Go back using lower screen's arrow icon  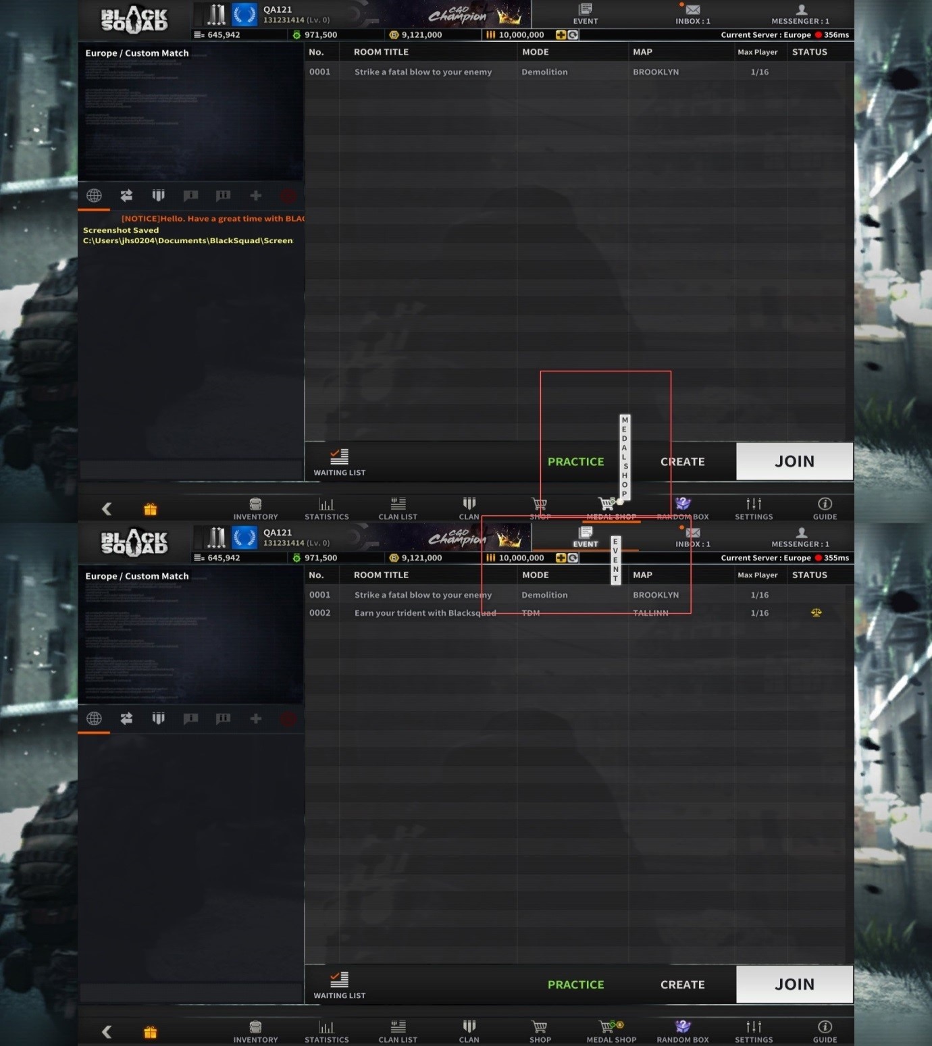pos(107,1032)
